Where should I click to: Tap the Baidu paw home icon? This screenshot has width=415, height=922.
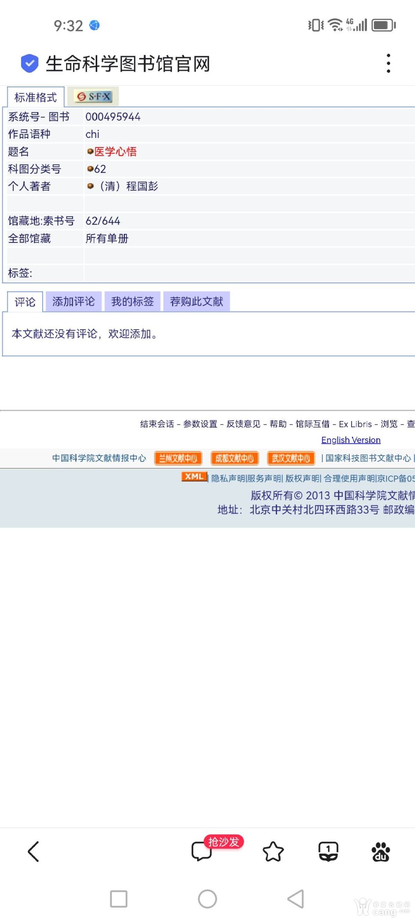click(x=381, y=851)
